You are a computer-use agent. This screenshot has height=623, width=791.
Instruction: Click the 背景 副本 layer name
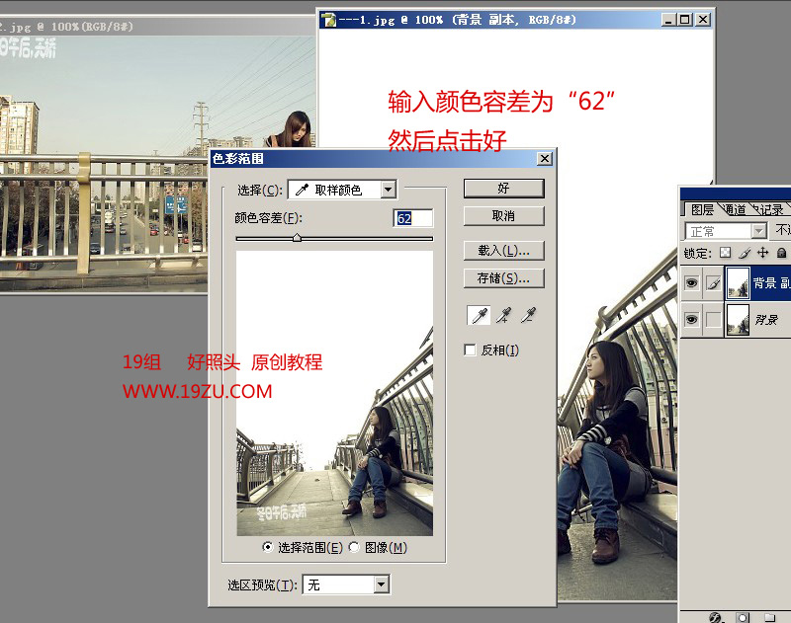[772, 283]
